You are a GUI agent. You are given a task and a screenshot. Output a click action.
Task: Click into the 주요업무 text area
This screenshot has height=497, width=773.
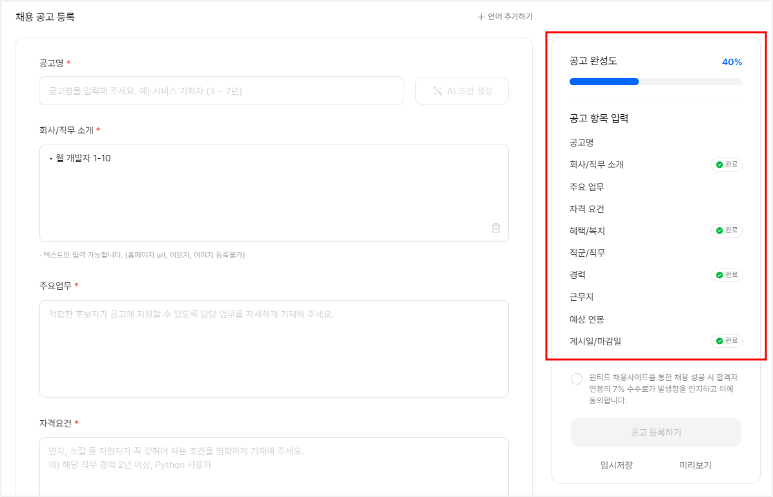click(274, 349)
